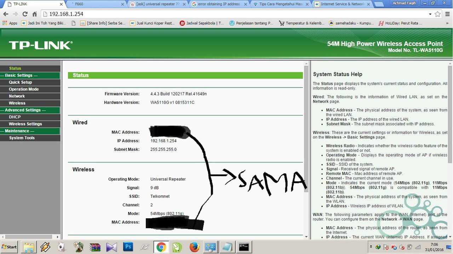Open WinRAR from the taskbar

(95, 247)
